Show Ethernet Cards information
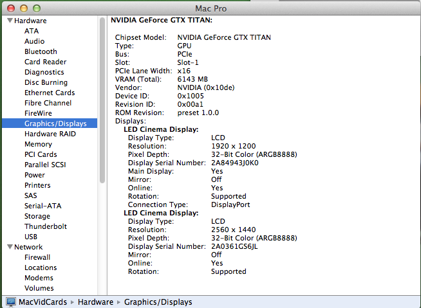The height and width of the screenshot is (308, 421). pos(50,93)
